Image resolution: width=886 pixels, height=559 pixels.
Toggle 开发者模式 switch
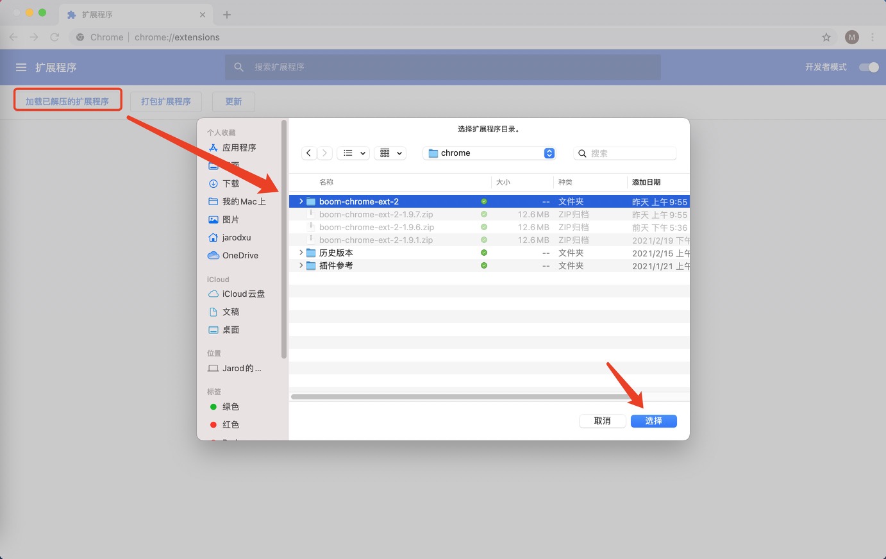[x=869, y=67]
